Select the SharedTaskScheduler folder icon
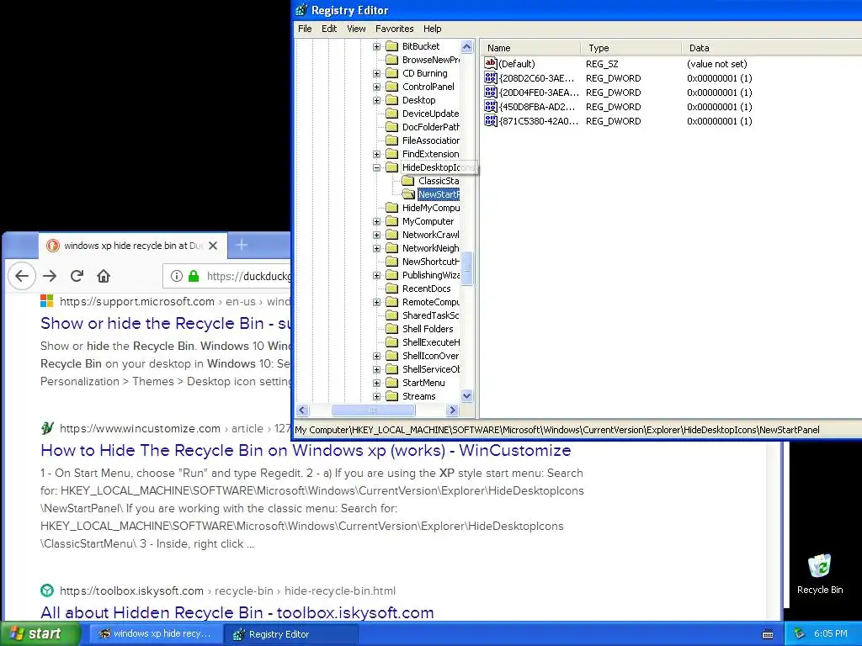This screenshot has width=862, height=646. [x=392, y=315]
